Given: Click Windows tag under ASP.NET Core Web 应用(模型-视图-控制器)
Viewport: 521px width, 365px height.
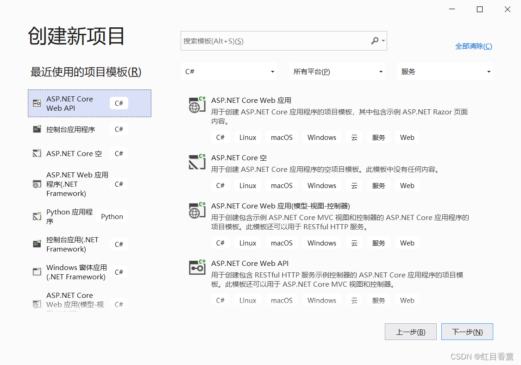Looking at the screenshot, I should coord(322,243).
